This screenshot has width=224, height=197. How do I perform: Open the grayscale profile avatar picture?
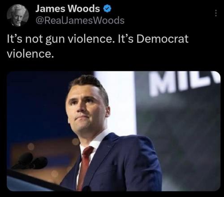17,15
